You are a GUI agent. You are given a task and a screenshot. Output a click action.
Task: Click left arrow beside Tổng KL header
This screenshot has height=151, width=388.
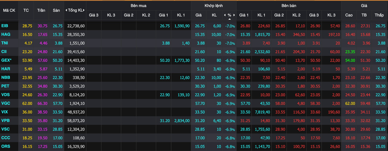(x=66, y=10)
